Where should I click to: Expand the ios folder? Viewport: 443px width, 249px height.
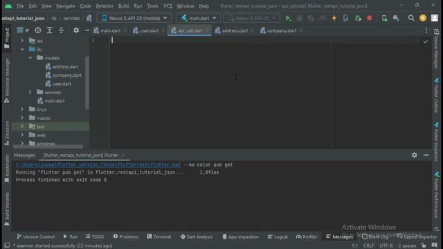(22, 41)
